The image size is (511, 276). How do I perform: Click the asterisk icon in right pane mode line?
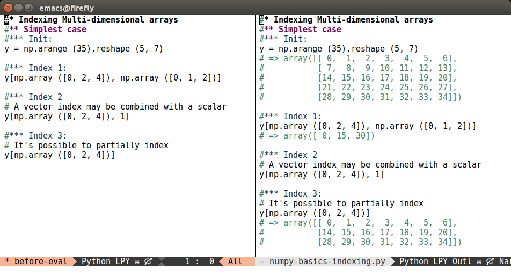[478, 262]
